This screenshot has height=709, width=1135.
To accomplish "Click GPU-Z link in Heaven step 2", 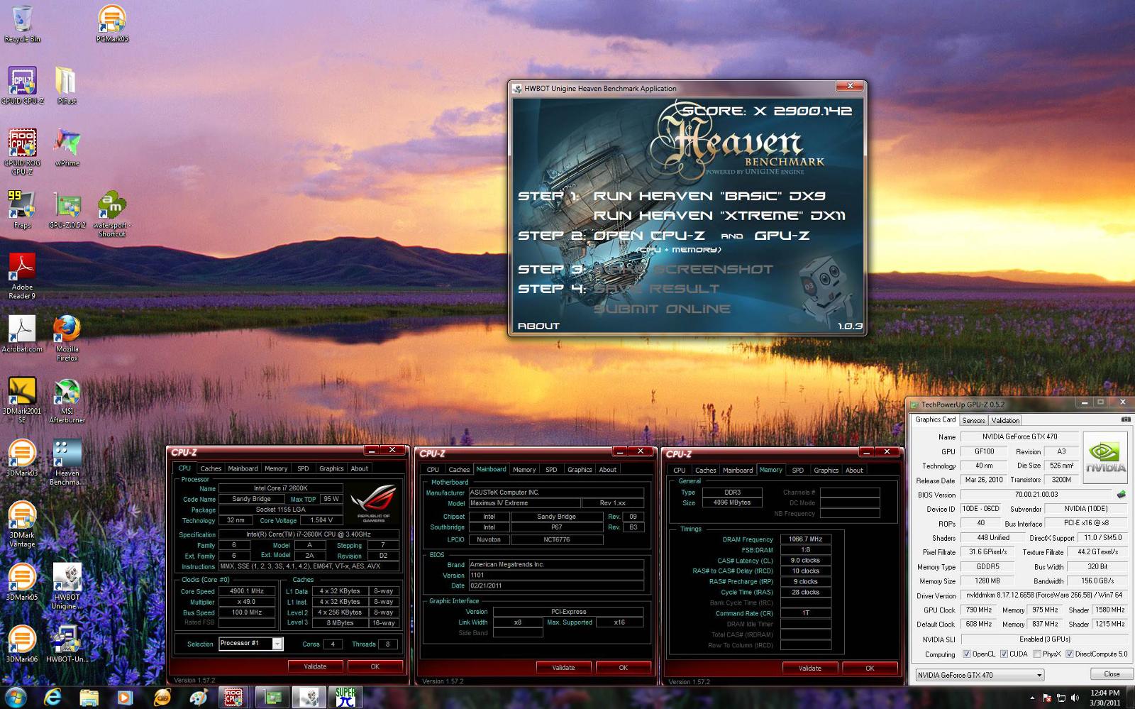I will pyautogui.click(x=782, y=236).
